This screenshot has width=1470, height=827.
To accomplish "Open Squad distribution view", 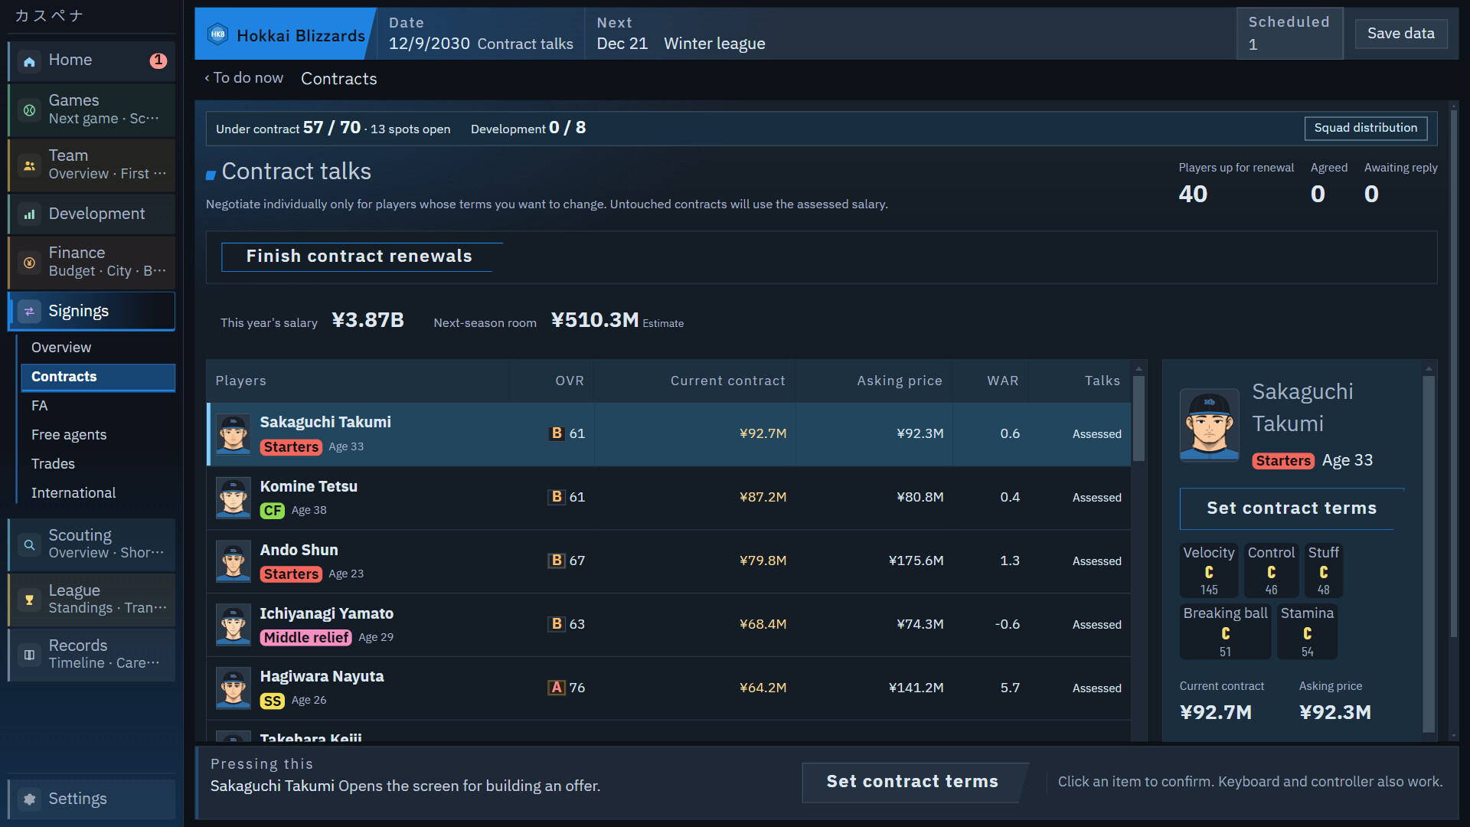I will [x=1365, y=128].
